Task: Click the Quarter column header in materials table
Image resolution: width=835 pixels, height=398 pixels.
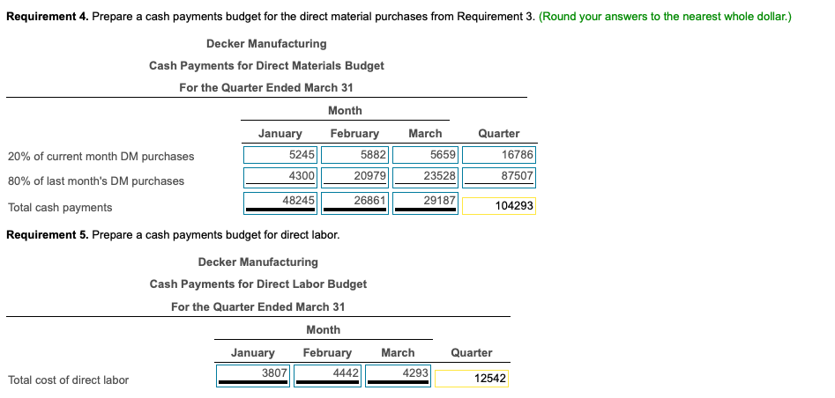Action: 499,134
